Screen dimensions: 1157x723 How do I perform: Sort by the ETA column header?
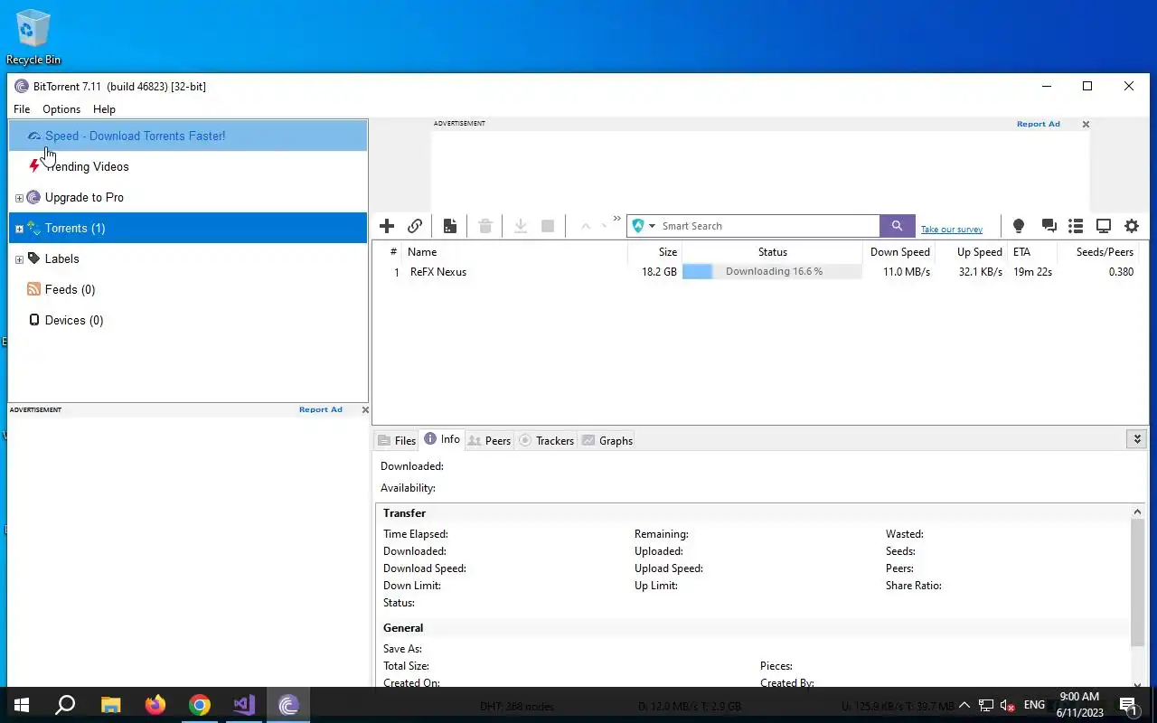coord(1030,252)
